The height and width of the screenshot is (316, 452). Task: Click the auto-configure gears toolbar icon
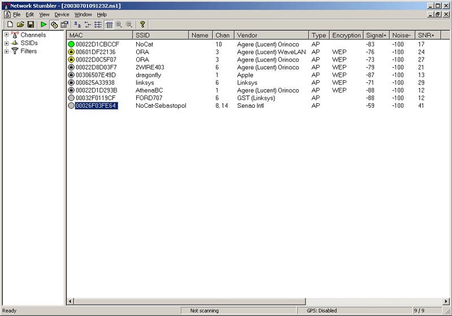54,25
